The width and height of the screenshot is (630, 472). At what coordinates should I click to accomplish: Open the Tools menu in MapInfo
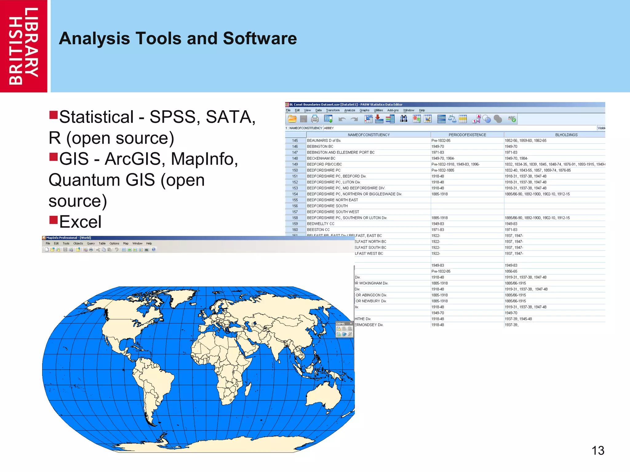[x=66, y=243]
